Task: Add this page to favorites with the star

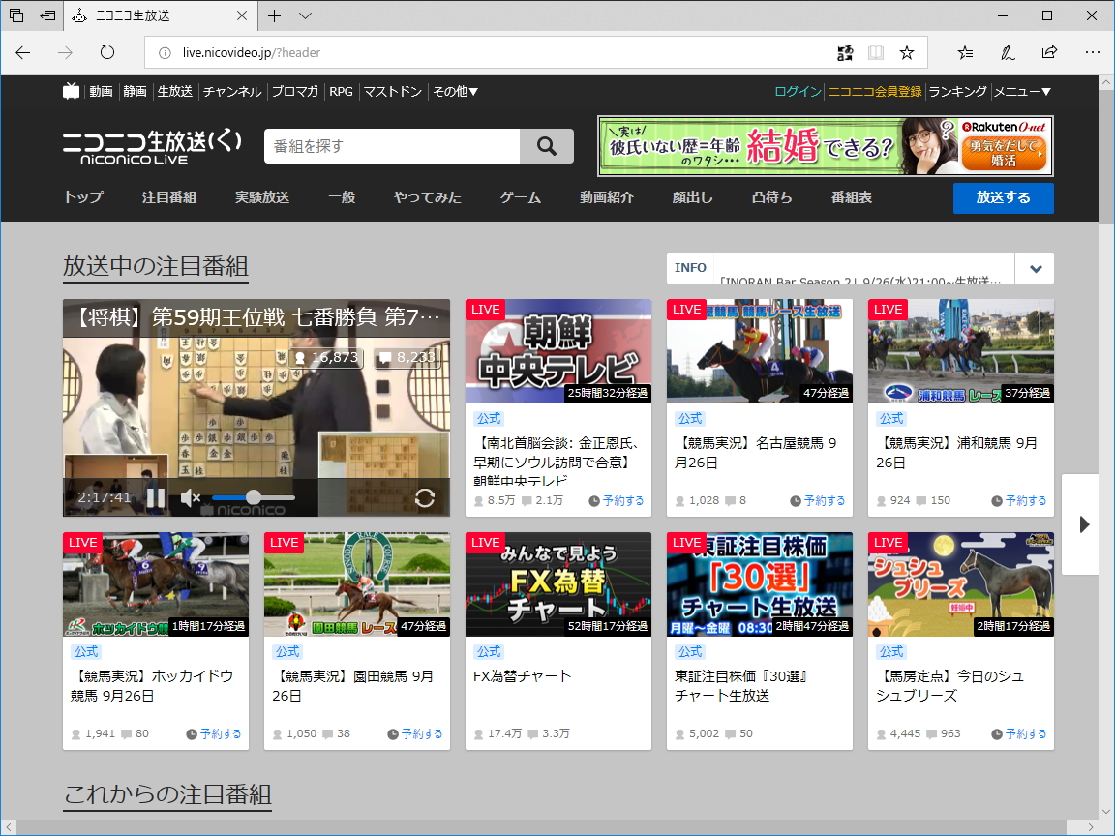Action: [x=906, y=53]
